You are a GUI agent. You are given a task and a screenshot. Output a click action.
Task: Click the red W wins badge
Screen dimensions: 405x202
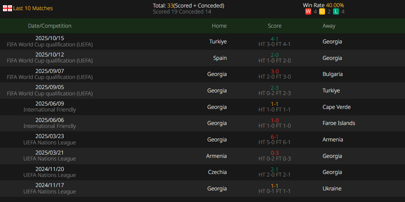308,12
